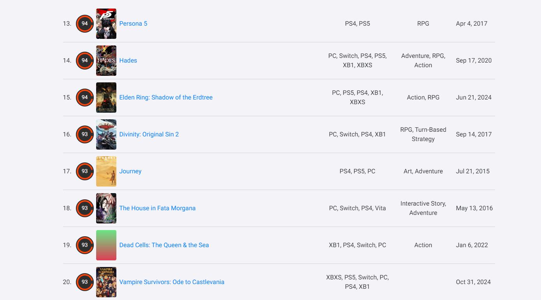Open Dead Cells: The Queen & the Sea
This screenshot has height=300, width=541.
pos(164,245)
